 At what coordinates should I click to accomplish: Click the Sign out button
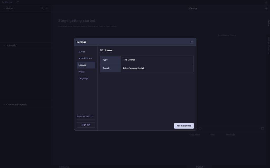[86, 125]
